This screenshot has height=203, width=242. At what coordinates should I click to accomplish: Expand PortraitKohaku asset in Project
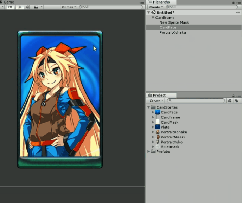(x=153, y=132)
